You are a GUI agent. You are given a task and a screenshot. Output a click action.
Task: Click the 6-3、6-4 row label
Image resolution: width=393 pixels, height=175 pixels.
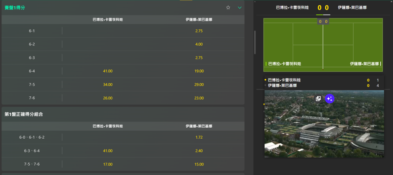click(x=32, y=151)
